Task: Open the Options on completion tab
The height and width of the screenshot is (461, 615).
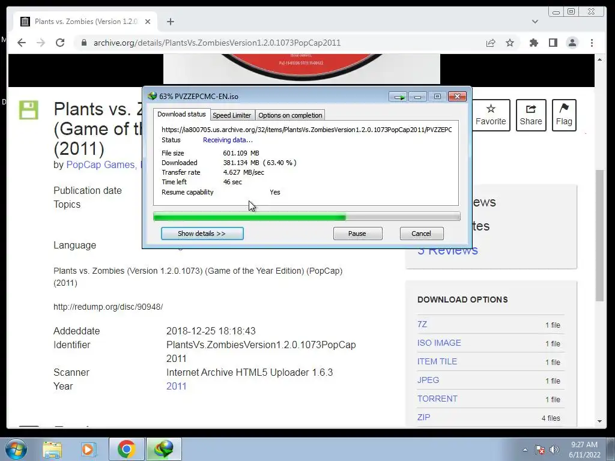Action: (x=290, y=115)
